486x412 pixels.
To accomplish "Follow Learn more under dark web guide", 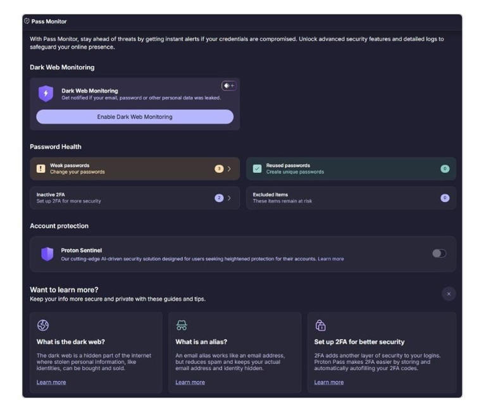I will click(51, 382).
